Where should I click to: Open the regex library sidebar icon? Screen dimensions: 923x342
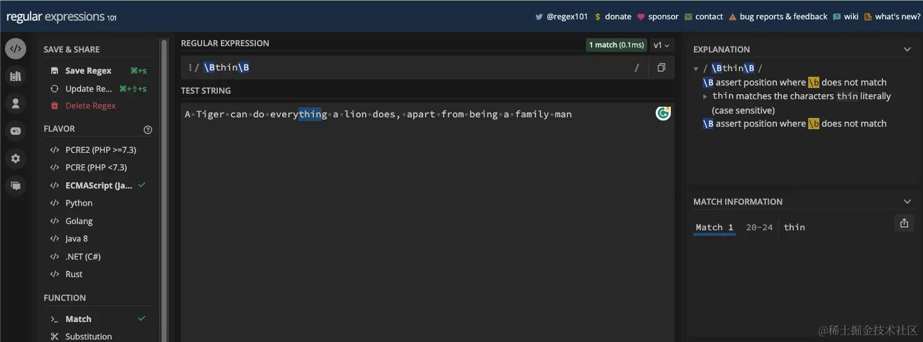(16, 76)
